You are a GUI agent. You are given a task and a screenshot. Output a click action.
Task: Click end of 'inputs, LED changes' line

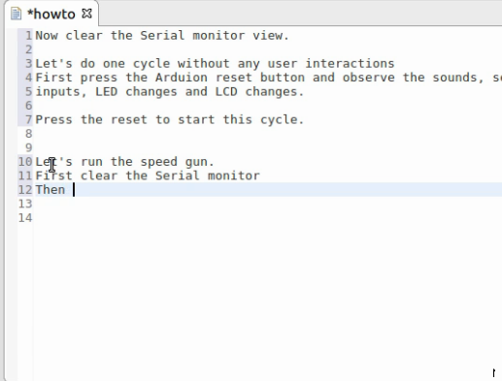coord(304,92)
